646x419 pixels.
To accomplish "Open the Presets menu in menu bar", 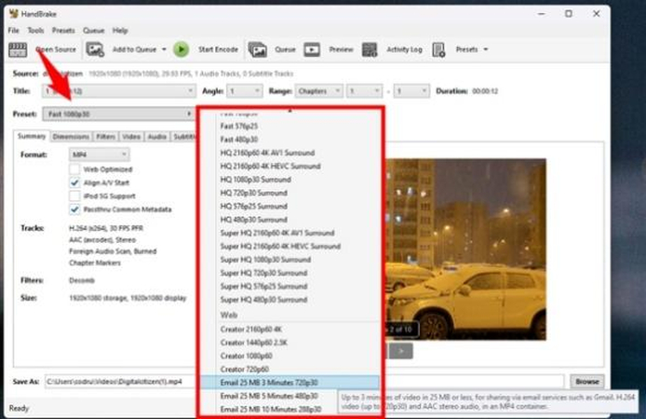I will (x=63, y=31).
